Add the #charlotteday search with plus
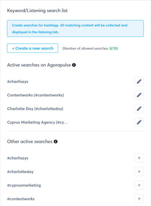The height and width of the screenshot is (206, 151). pyautogui.click(x=139, y=171)
